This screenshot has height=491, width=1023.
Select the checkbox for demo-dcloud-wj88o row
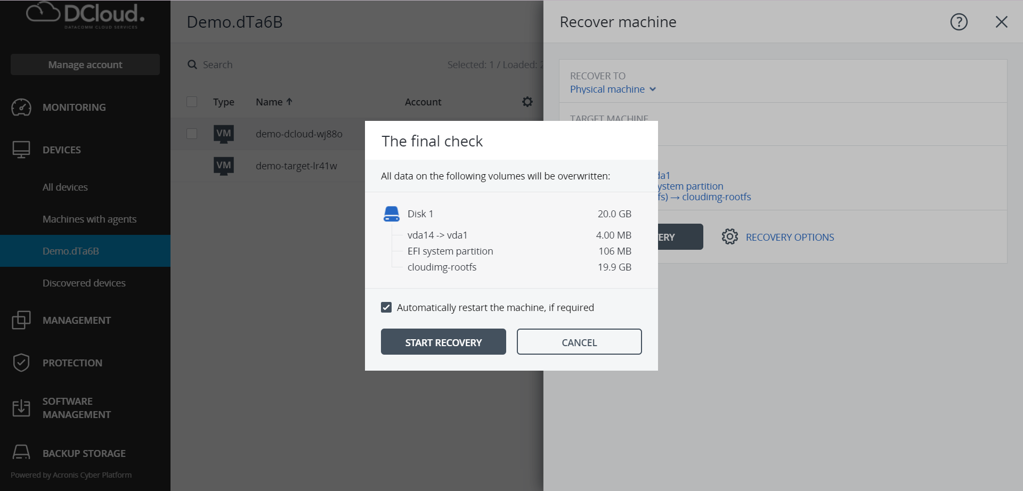[x=192, y=134]
